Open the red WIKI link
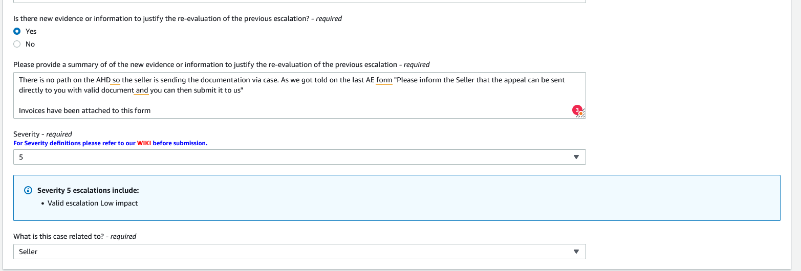801x271 pixels. pos(144,143)
